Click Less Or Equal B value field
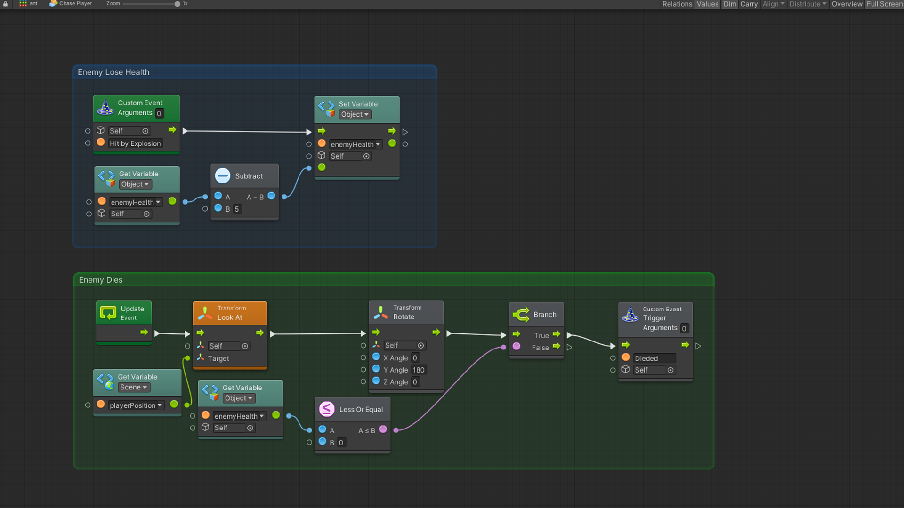Screen dimensions: 904x508 [x=341, y=443]
